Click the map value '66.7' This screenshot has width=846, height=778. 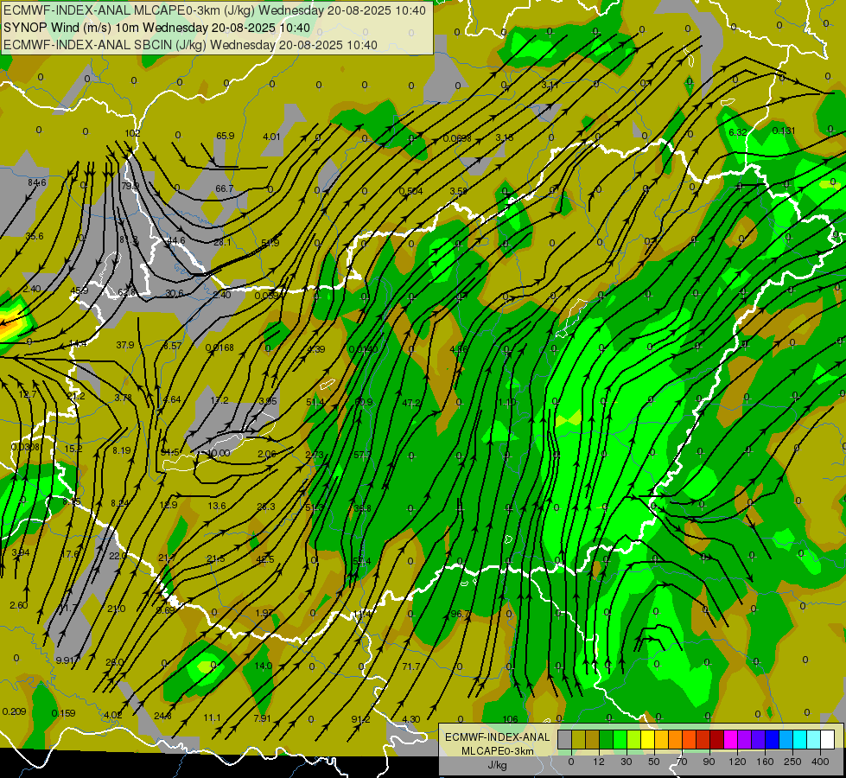point(225,188)
